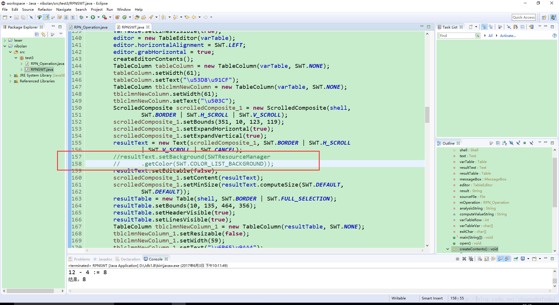This screenshot has width=559, height=305.
Task: Collapse the nibolan project node
Action: [5, 46]
